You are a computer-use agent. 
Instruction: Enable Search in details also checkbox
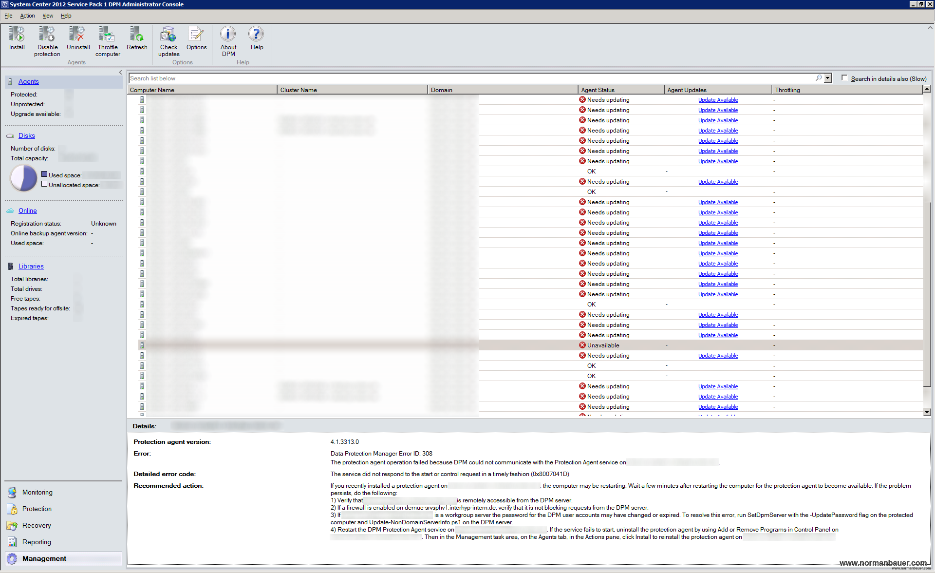pos(844,78)
